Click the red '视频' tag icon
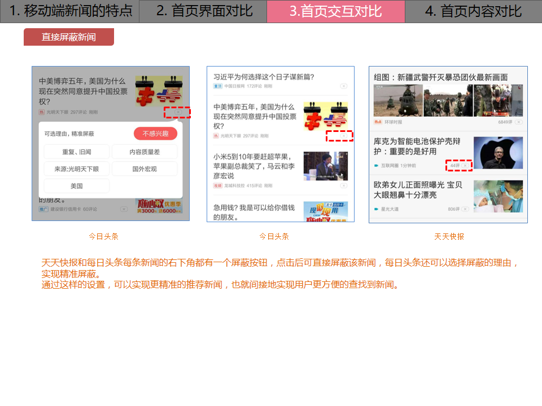 click(x=218, y=186)
